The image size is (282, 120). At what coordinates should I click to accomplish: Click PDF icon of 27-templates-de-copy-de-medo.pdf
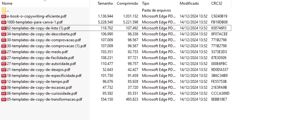tap(4, 52)
